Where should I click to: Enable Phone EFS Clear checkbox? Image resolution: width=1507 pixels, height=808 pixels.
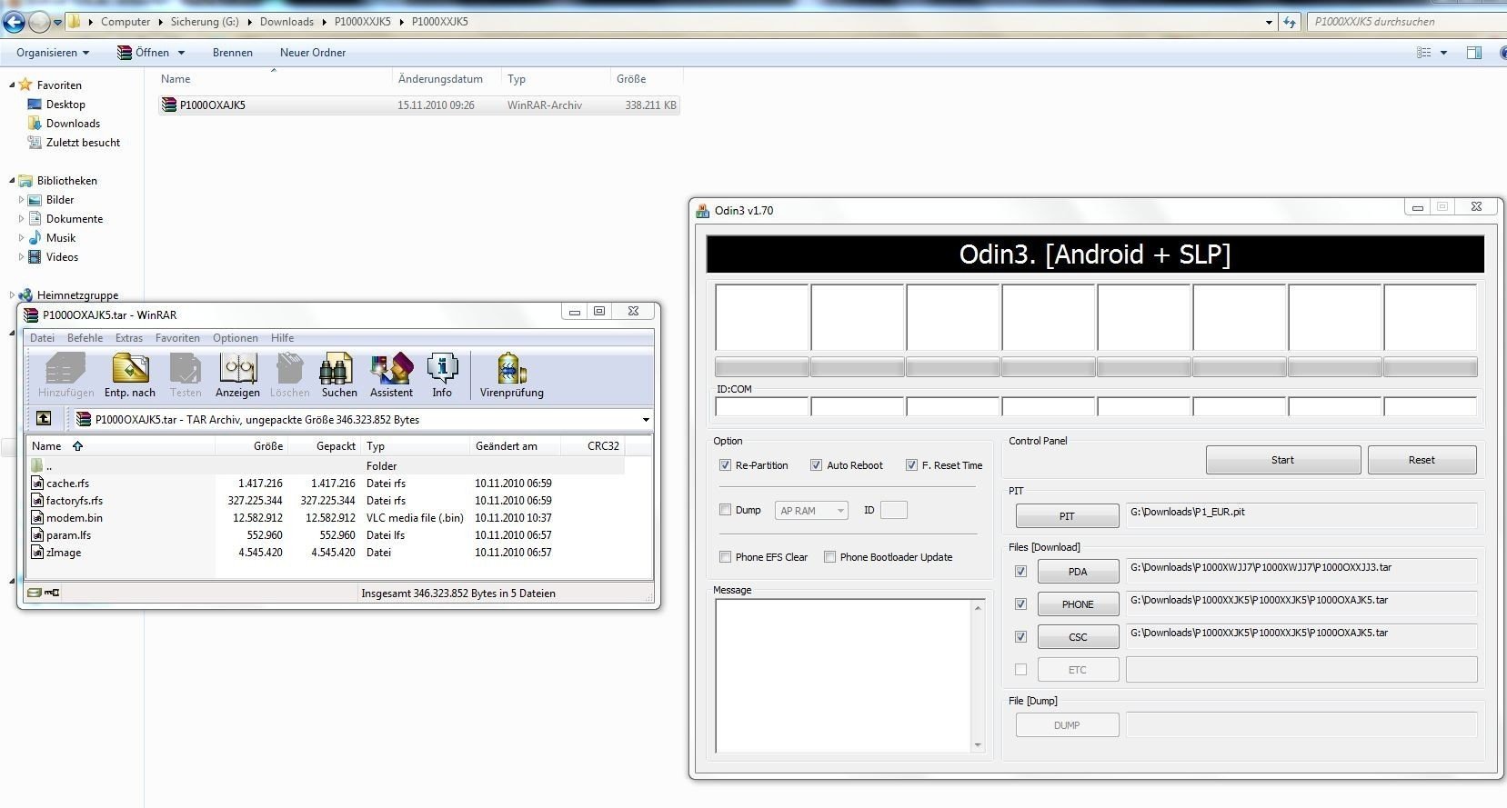(x=725, y=557)
